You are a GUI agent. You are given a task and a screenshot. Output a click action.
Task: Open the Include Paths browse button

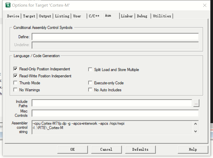pyautogui.click(x=196, y=103)
